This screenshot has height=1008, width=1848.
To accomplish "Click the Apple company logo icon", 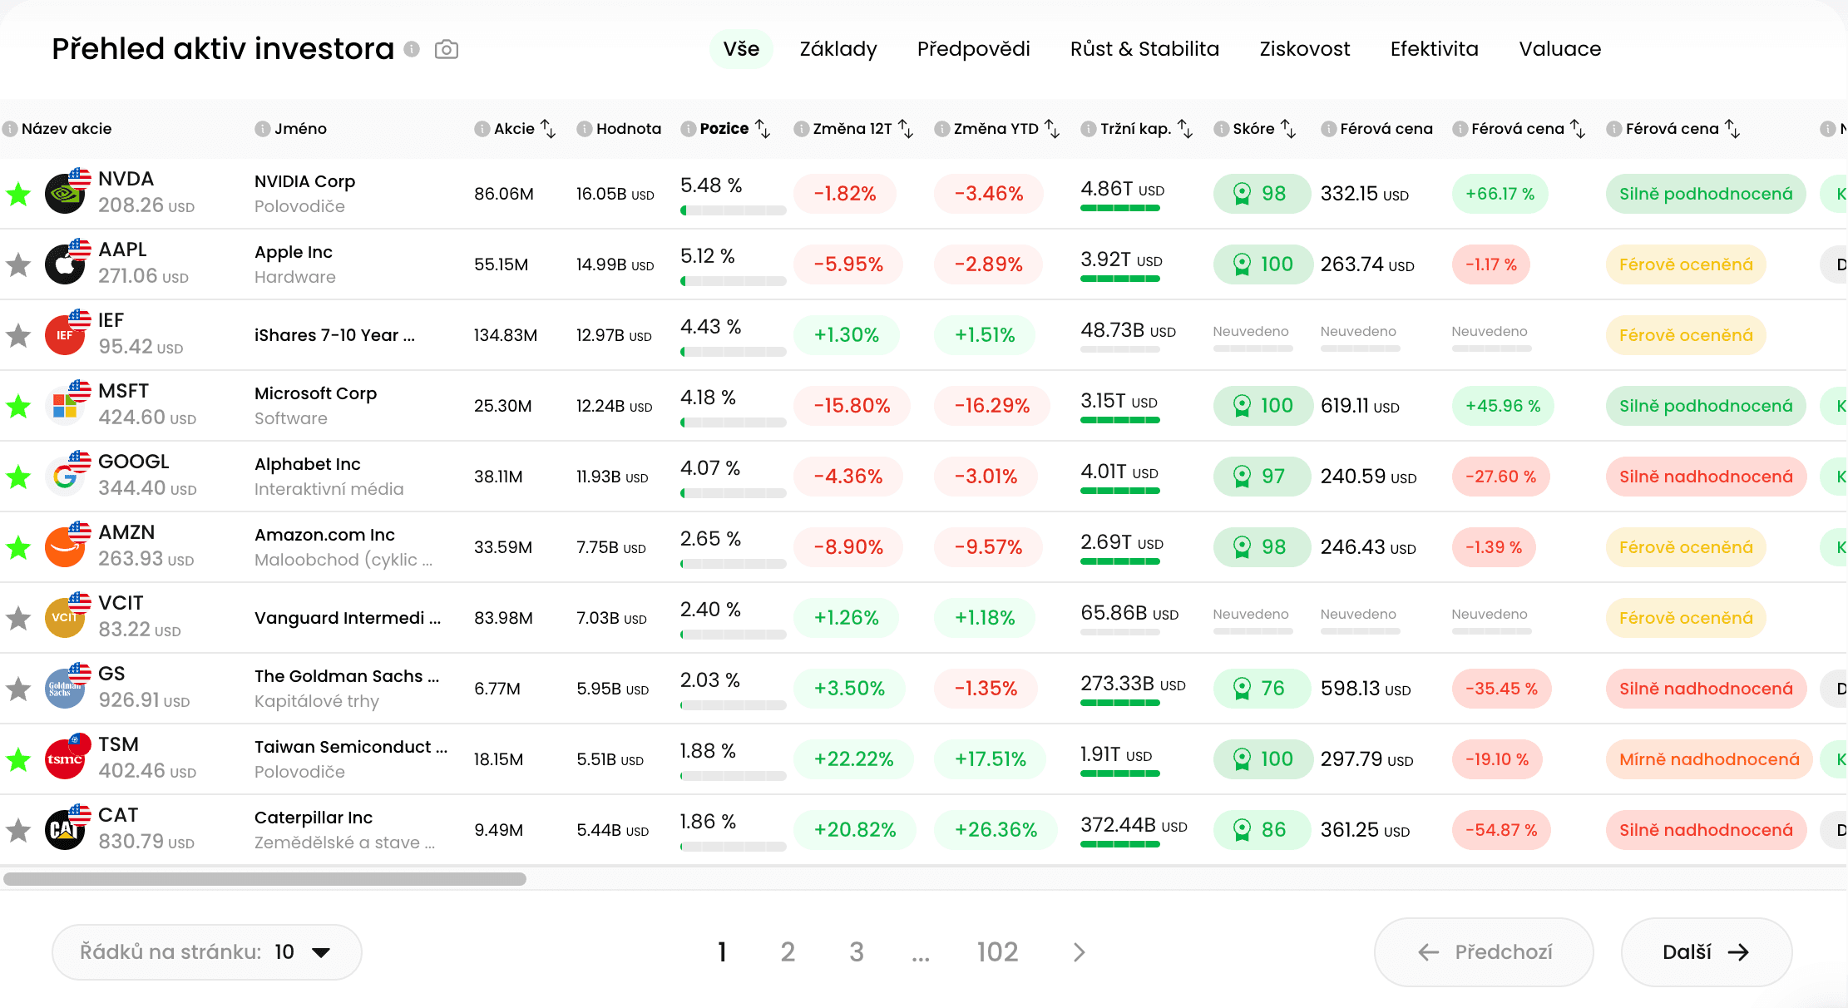I will [64, 264].
